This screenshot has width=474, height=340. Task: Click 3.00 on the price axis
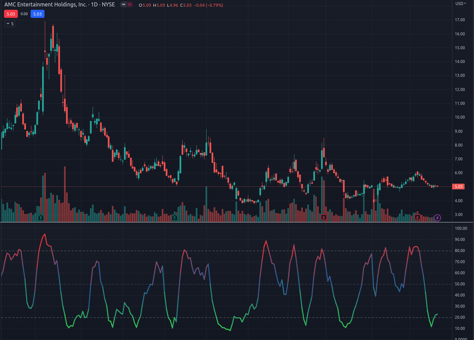pyautogui.click(x=459, y=215)
